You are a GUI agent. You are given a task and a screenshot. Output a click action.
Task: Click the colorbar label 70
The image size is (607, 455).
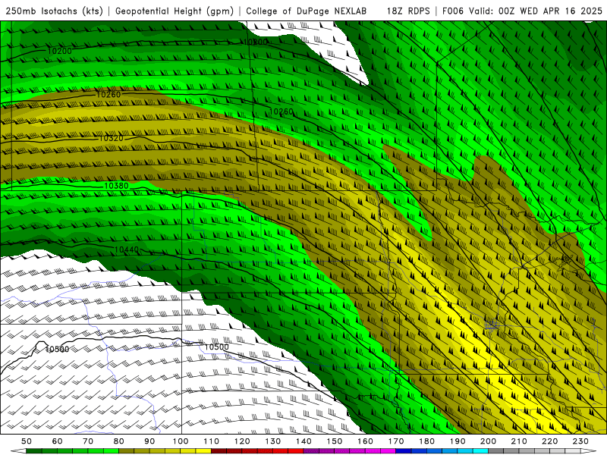pyautogui.click(x=88, y=441)
